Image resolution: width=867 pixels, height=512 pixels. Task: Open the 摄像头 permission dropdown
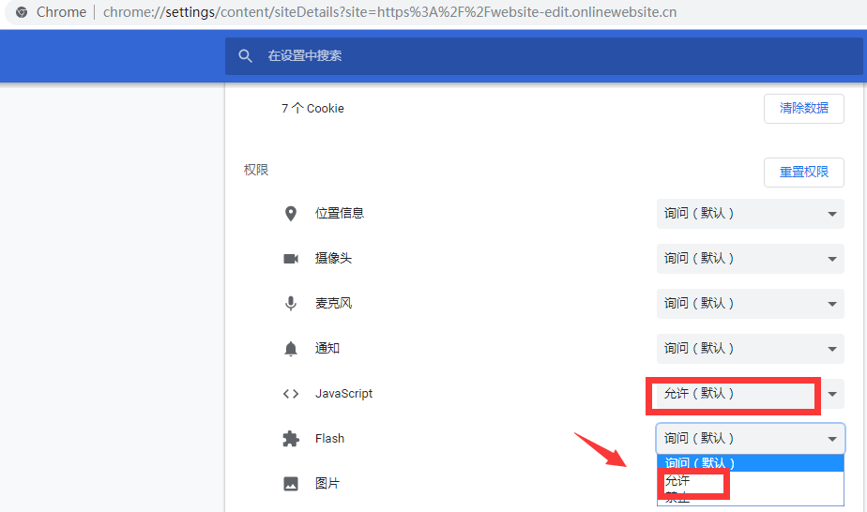pyautogui.click(x=750, y=259)
